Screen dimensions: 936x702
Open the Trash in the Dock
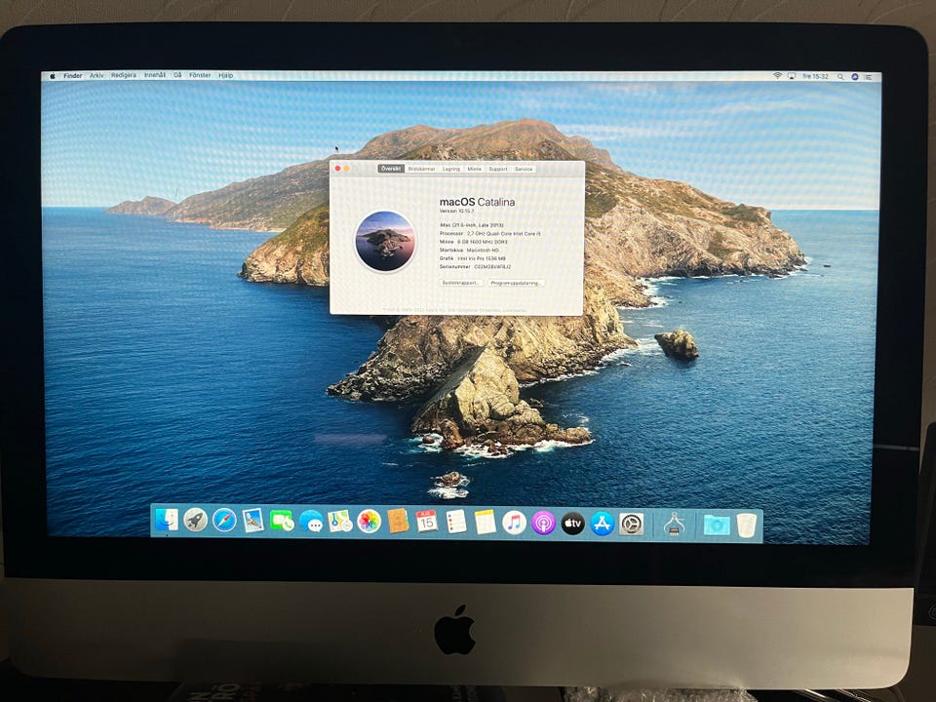(x=747, y=525)
